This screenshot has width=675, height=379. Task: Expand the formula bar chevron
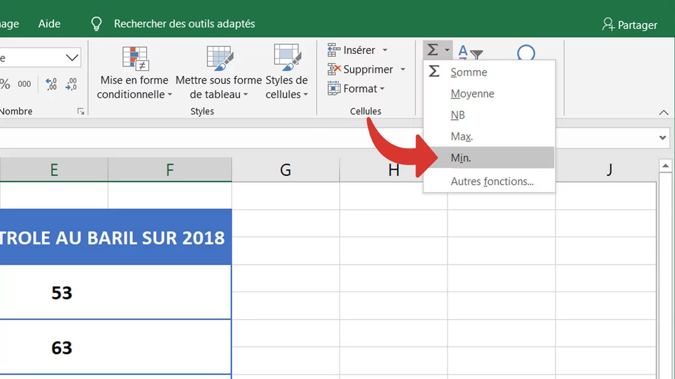click(663, 138)
